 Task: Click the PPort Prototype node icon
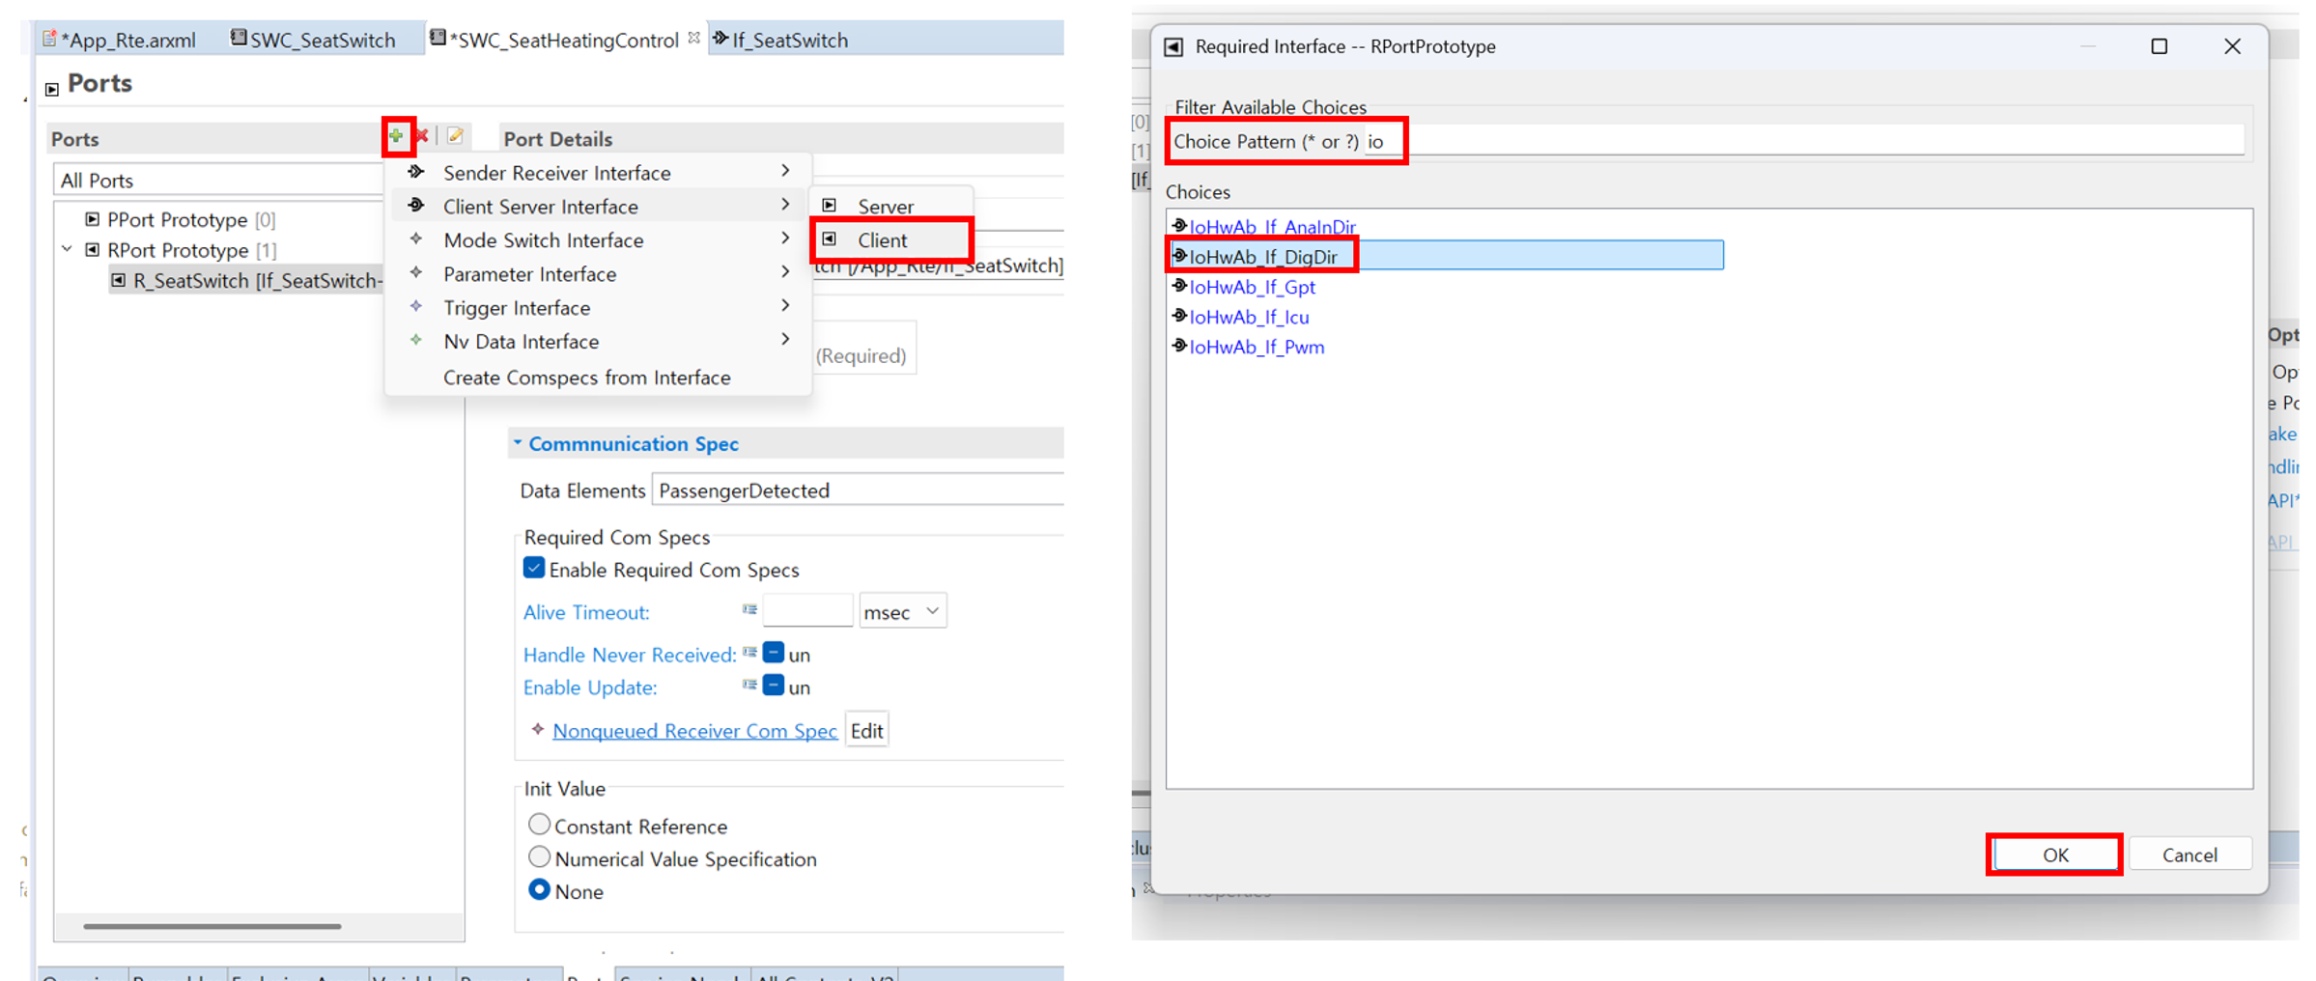point(93,219)
